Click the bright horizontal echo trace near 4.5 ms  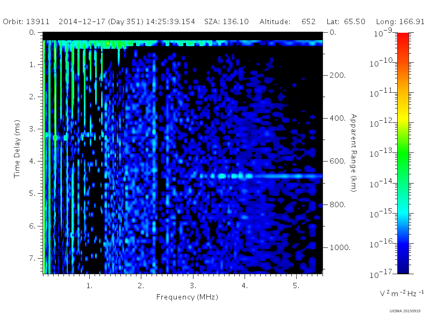(261, 176)
